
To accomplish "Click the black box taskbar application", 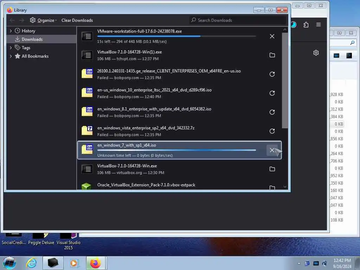I will pos(53,263).
